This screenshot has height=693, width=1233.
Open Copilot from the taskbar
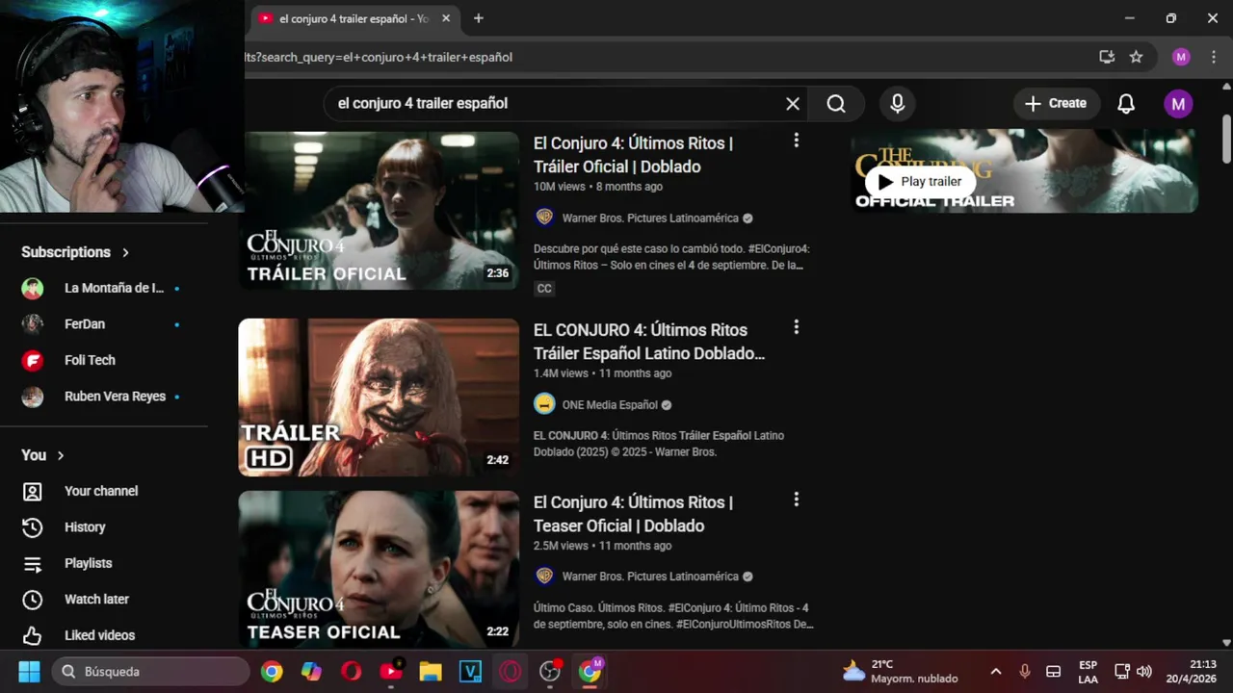pyautogui.click(x=311, y=672)
